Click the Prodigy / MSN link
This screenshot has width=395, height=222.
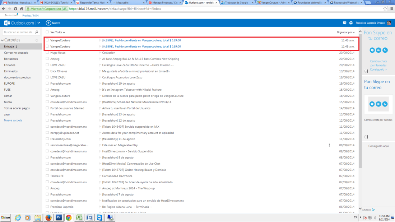[x=31, y=16]
